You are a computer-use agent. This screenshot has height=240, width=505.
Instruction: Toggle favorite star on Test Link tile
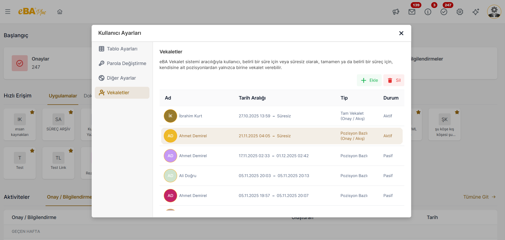[71, 151]
